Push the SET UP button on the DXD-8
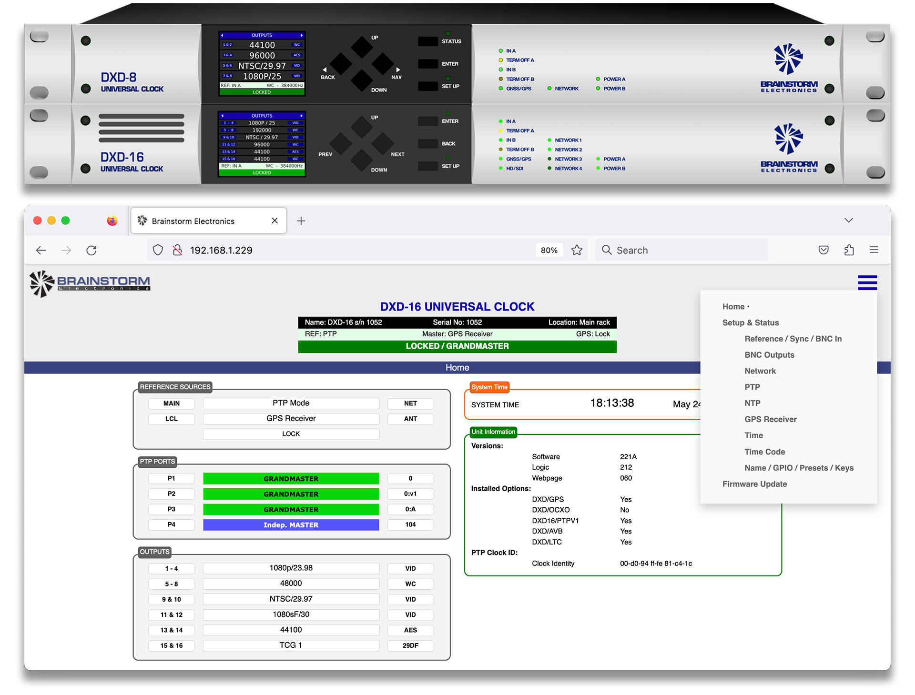915x695 pixels. pyautogui.click(x=428, y=86)
